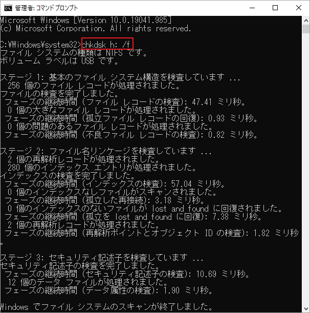Click the lost and found に回復されました line
The image size is (310, 313).
145,208
